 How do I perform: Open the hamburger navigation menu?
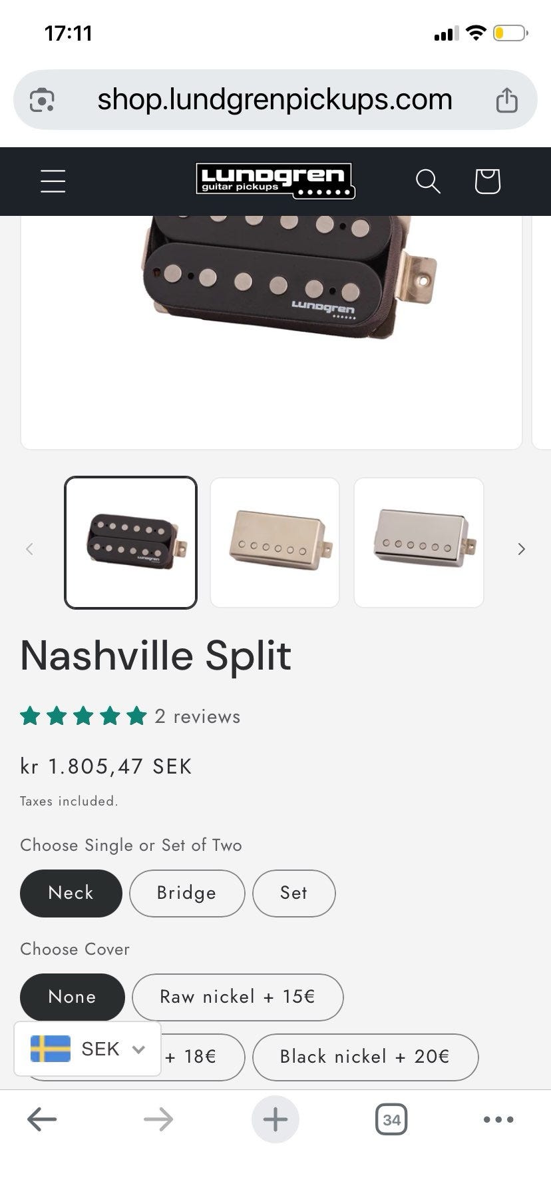53,181
